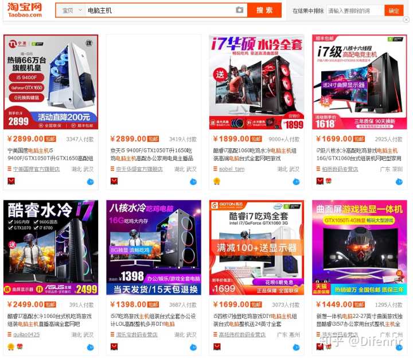Click the gold medal badge under isobel_tam
The width and height of the screenshot is (413, 358).
[x=217, y=181]
